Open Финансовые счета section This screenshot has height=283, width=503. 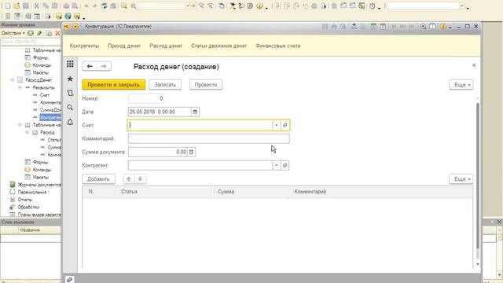tap(278, 46)
